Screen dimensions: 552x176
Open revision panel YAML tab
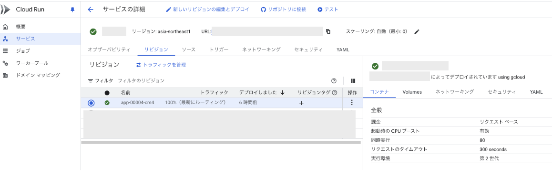point(537,92)
